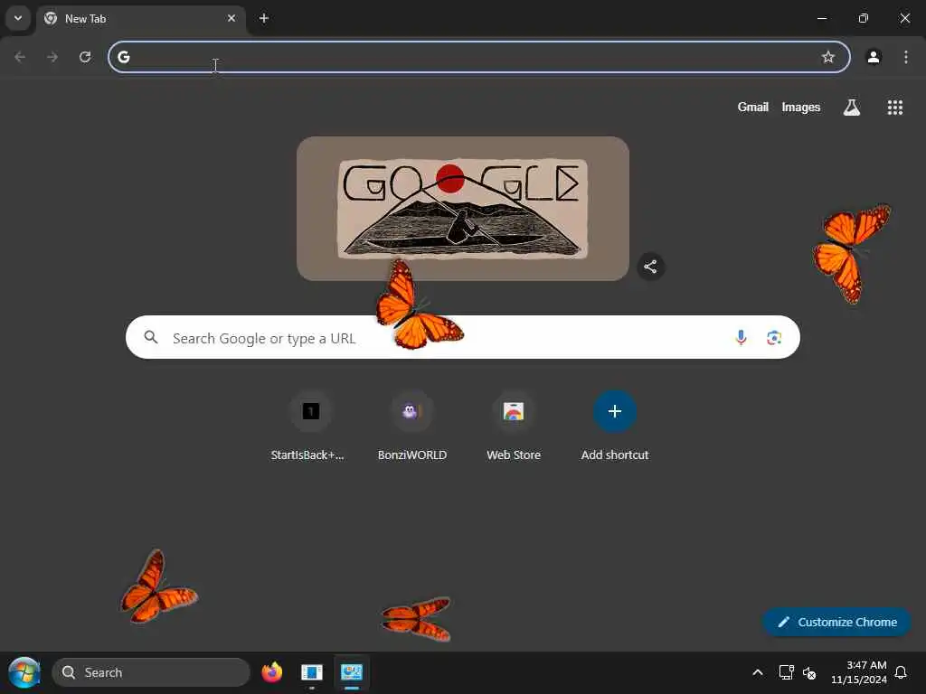Open the Chrome three-dot menu
Screen dimensions: 926x694
906,57
